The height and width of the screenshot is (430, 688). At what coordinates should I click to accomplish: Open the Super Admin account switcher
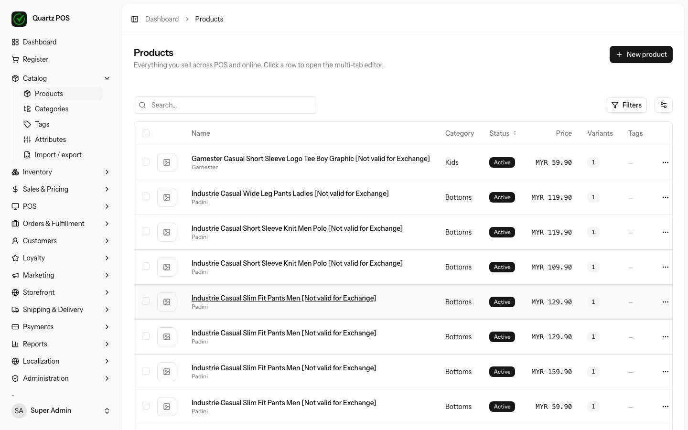[x=61, y=411]
